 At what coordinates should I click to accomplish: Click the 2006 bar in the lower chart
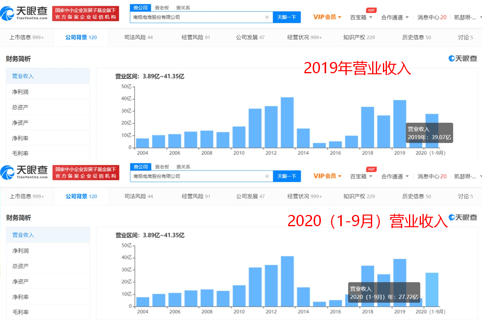175,299
